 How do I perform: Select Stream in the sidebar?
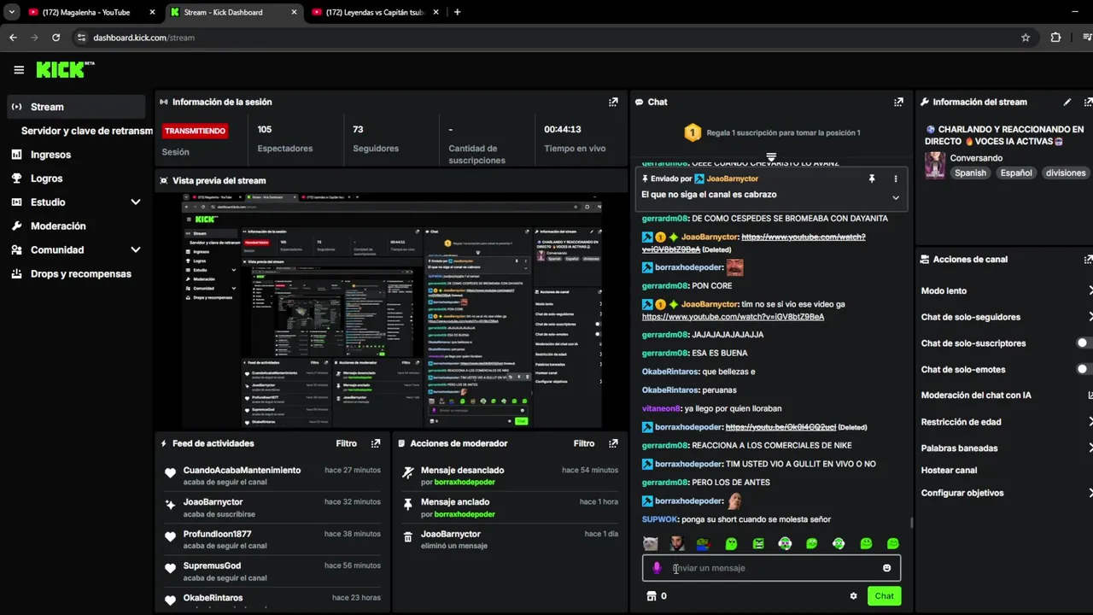[76, 107]
